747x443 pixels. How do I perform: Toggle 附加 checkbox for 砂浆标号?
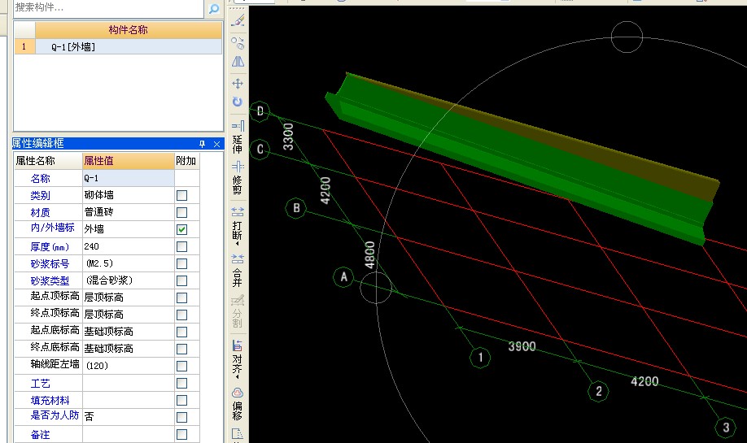[181, 263]
